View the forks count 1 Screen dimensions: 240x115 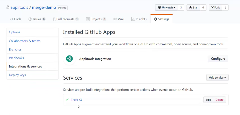click(225, 7)
